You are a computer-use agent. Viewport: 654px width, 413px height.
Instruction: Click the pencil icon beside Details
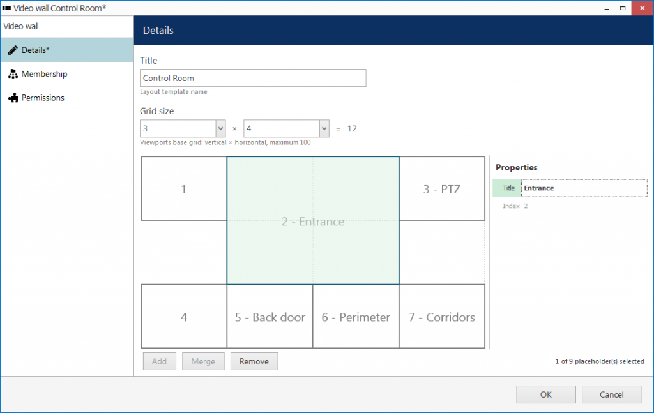tap(13, 50)
